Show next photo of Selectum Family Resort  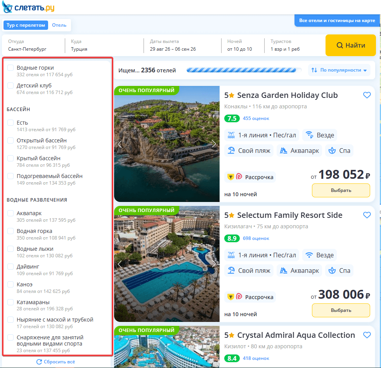point(214,264)
